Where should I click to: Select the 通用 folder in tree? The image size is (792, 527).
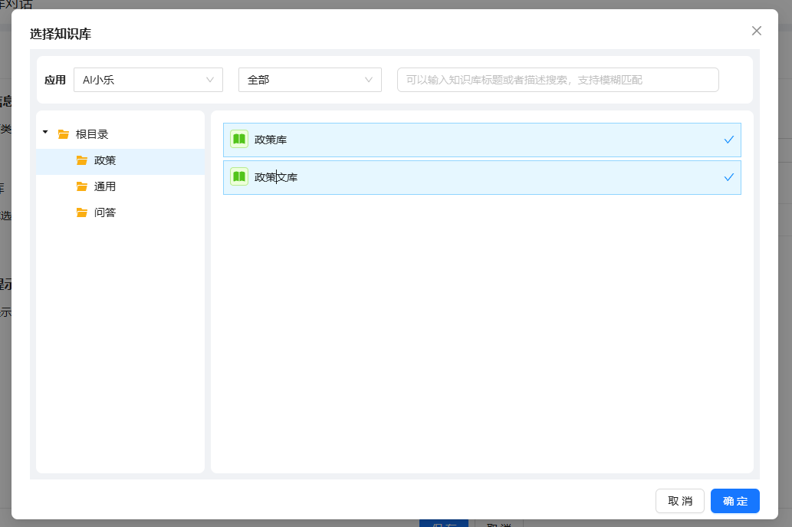(105, 186)
